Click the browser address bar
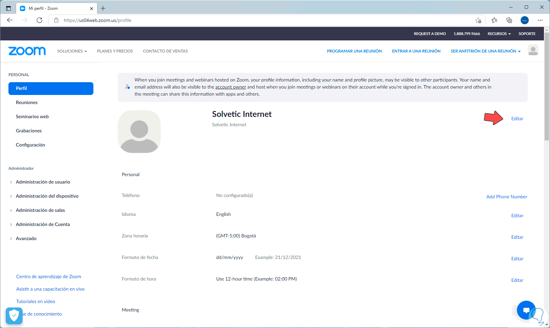Viewport: 550px width, 328px height. (x=266, y=20)
